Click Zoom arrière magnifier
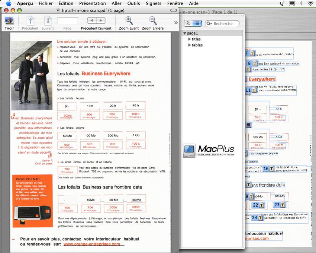Viewport: 316px width, 253px height. 153,21
